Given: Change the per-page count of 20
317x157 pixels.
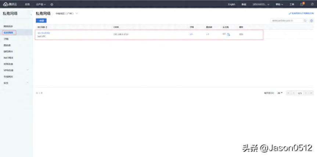Looking at the screenshot, I should point(280,93).
